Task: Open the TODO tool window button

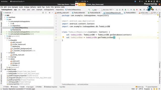Action: [x=6, y=87]
